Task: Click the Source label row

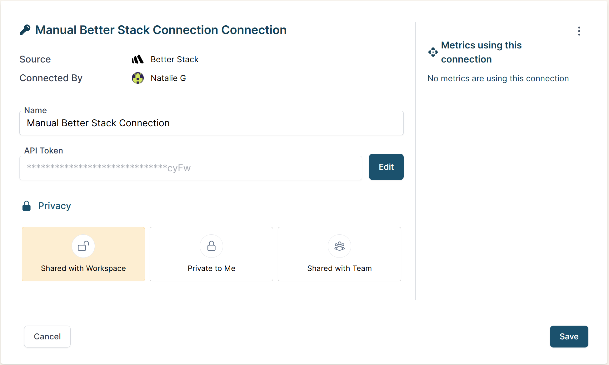Action: tap(35, 59)
